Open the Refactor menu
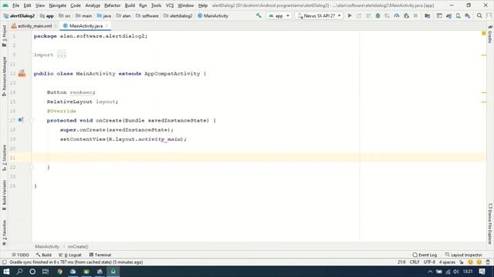Screen dimensions: 494x277 tap(113, 5)
